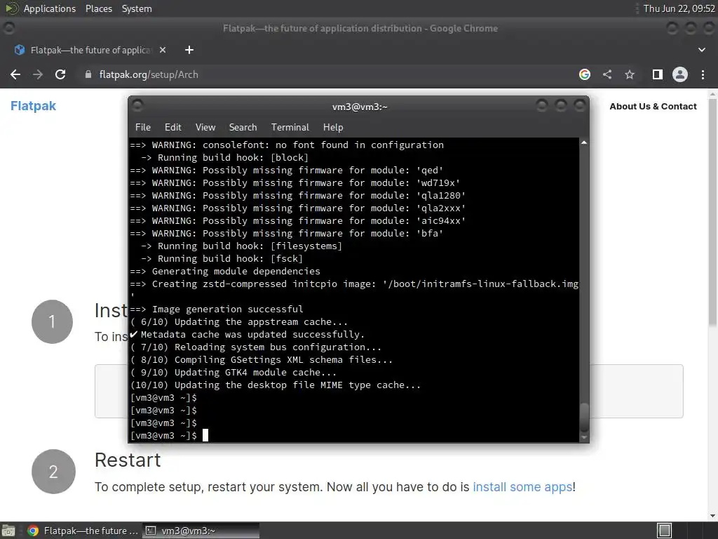Viewport: 718px width, 539px height.
Task: Click the terminal title 'vm3@vm3:~'
Action: click(360, 107)
